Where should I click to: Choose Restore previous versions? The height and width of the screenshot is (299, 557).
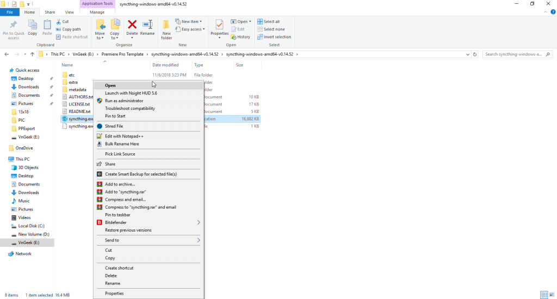tap(148, 231)
